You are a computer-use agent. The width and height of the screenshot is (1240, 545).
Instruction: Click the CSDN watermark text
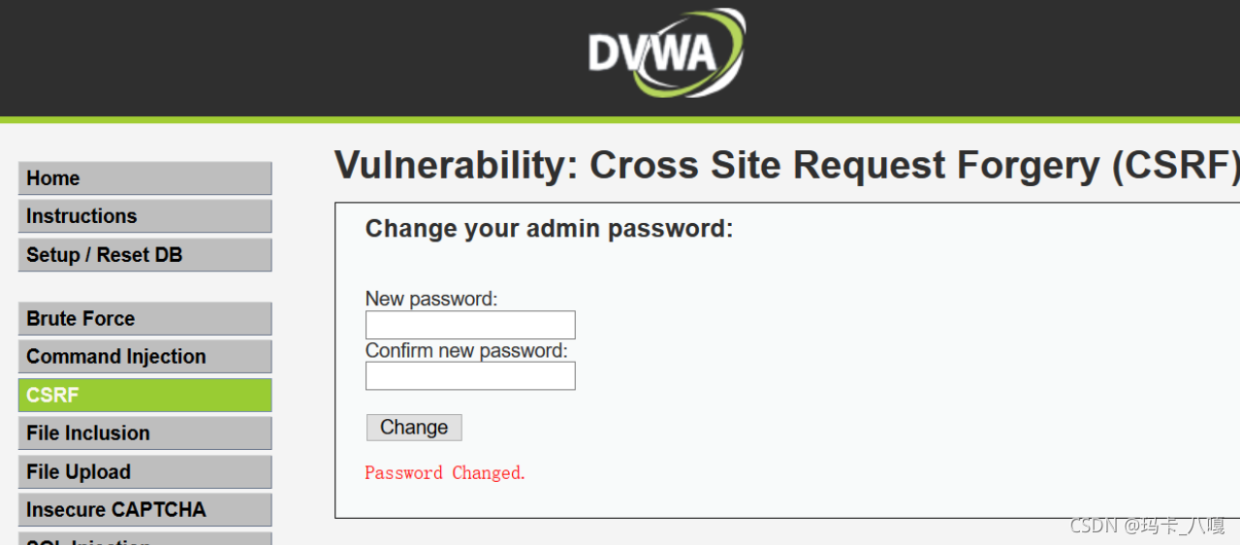click(x=1147, y=526)
